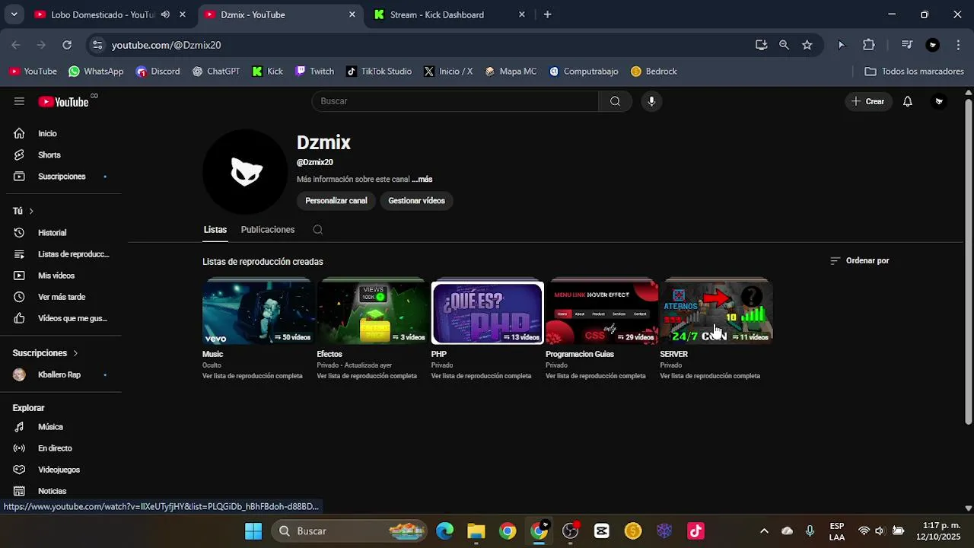Open Chrome extensions puzzle icon
This screenshot has height=548, width=974.
click(x=869, y=45)
